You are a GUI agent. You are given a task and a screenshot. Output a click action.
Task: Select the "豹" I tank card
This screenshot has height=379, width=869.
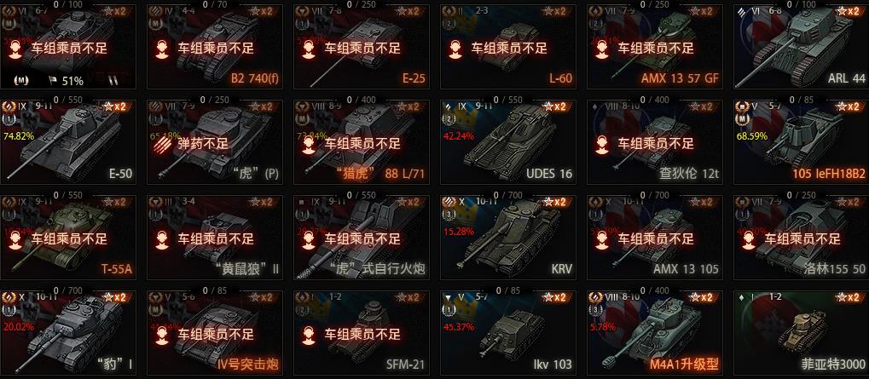coord(68,332)
